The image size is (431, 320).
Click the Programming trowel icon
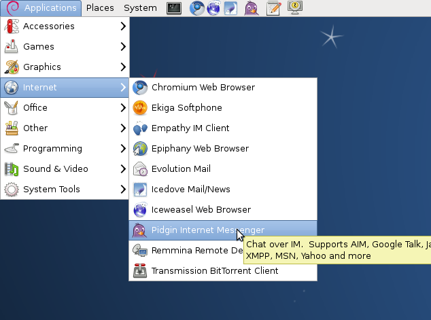[12, 148]
